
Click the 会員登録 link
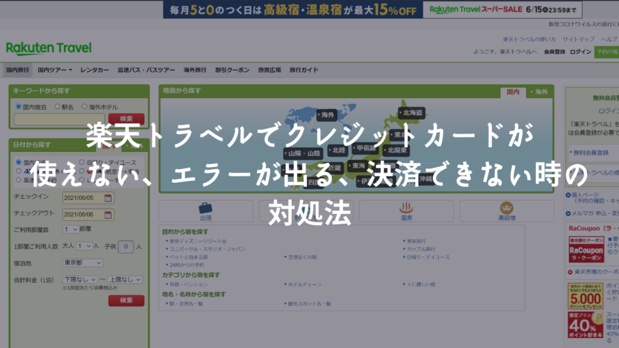(554, 52)
